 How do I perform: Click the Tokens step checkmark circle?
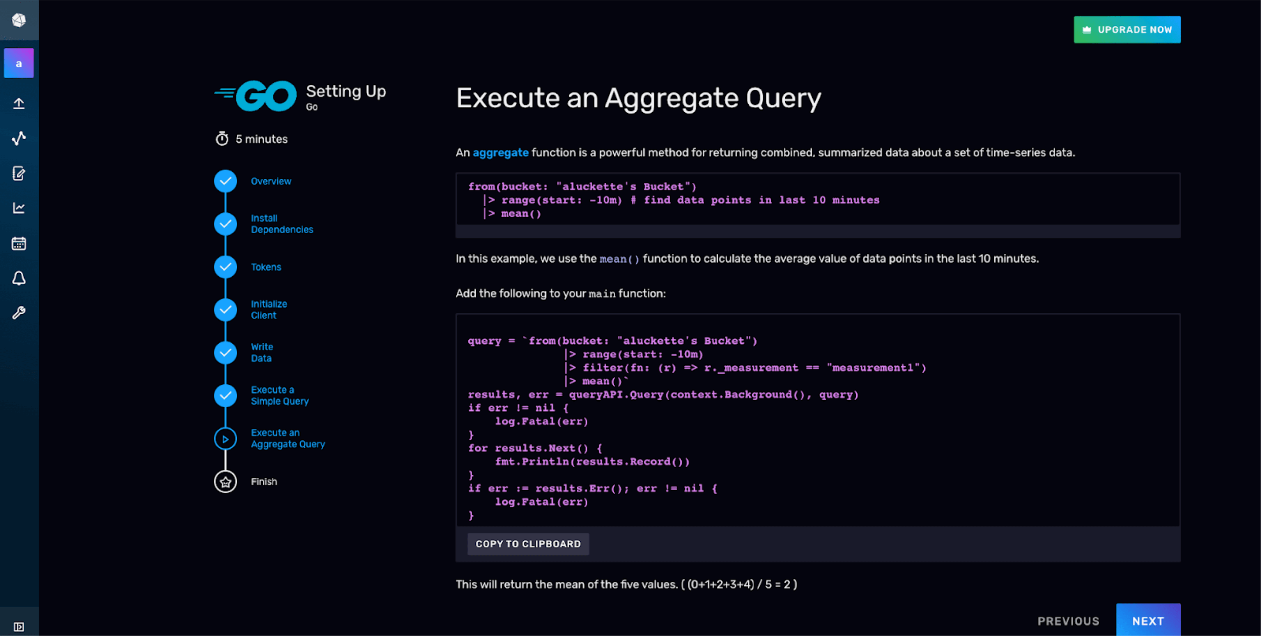(x=225, y=267)
